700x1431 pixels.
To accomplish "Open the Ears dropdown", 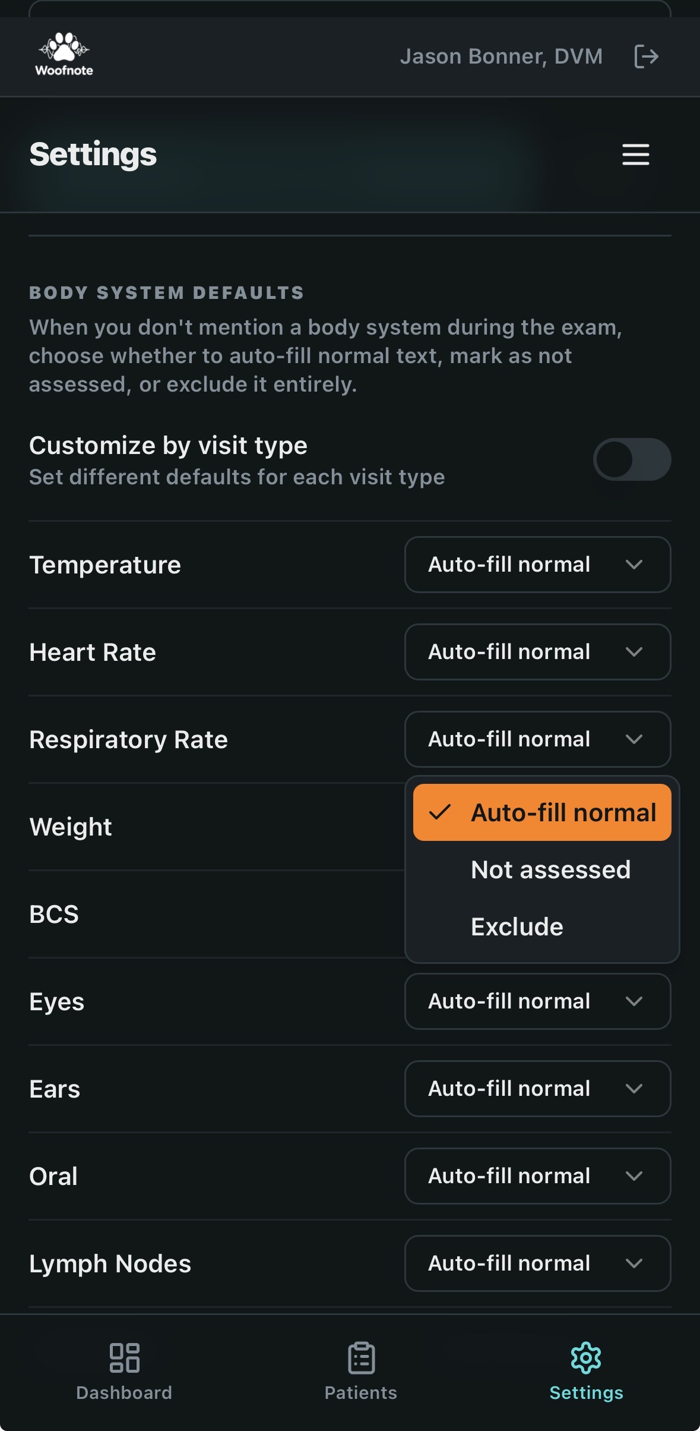I will tap(536, 1089).
